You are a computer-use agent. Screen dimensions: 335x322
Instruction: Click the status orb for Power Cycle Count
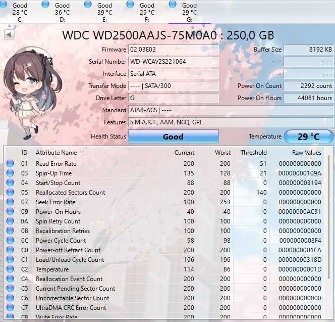10,240
